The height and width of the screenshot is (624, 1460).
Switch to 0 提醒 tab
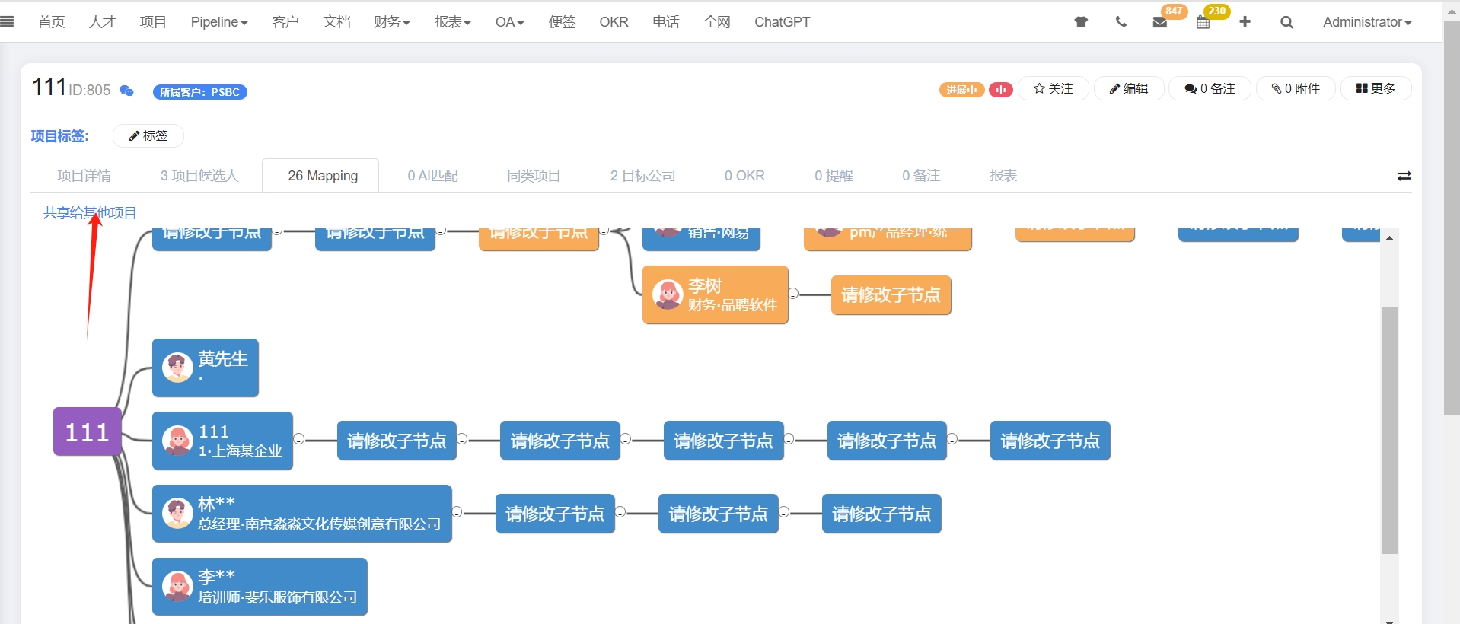click(834, 176)
